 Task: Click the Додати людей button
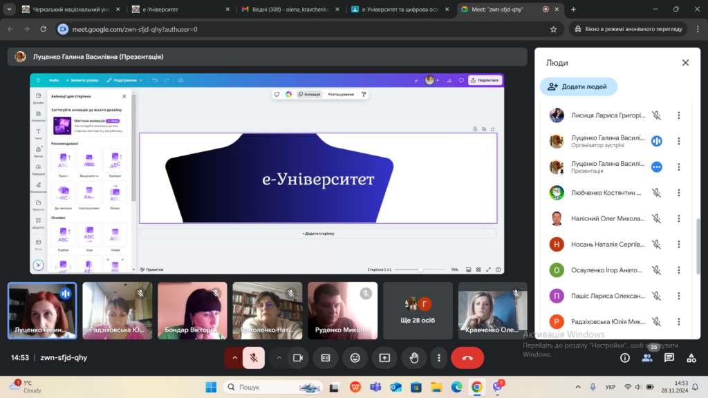coord(578,86)
